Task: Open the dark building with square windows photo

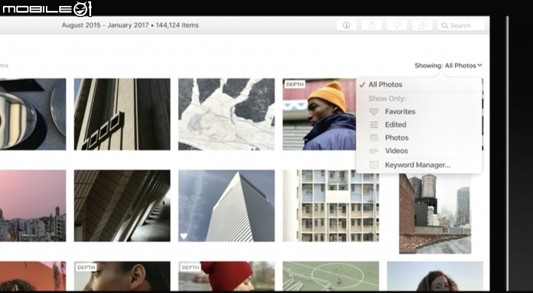Action: tap(122, 114)
